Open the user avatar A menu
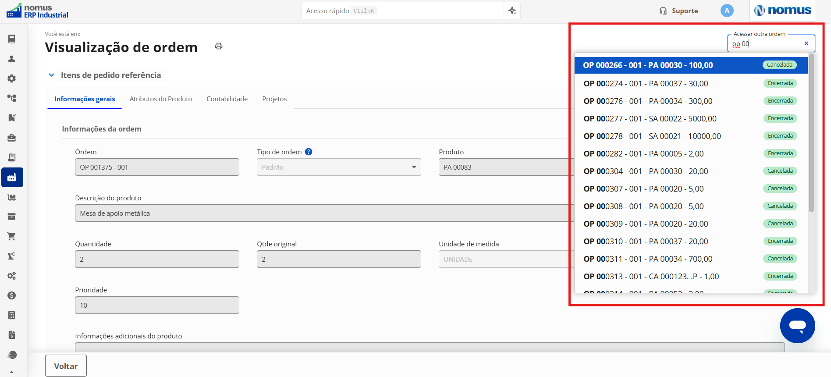 [x=727, y=11]
